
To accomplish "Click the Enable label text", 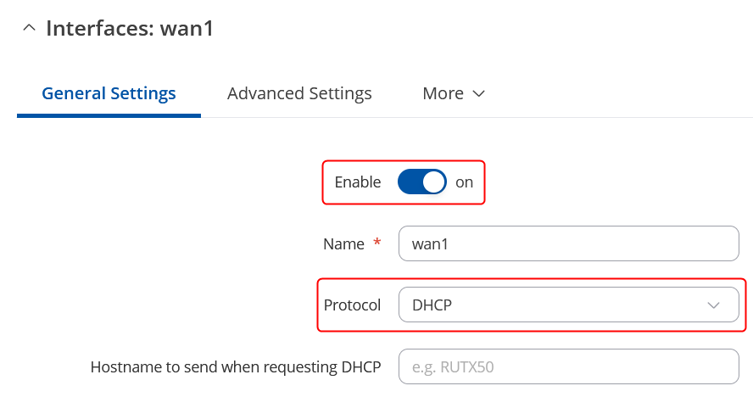I will 357,182.
